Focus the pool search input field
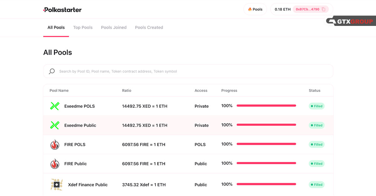Viewport: 376px width, 196px height. [x=188, y=71]
